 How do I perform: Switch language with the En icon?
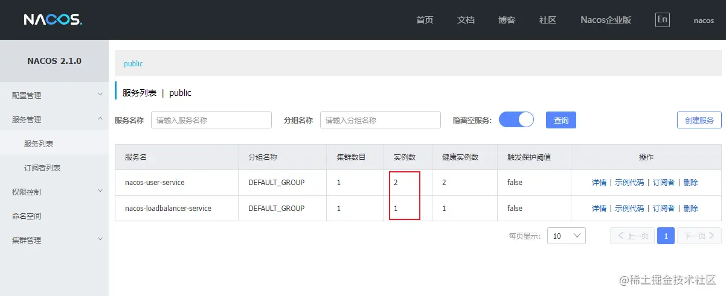[663, 19]
